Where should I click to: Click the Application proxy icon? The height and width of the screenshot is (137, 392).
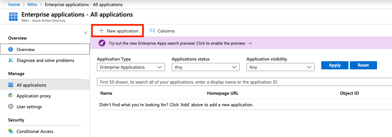11,96
